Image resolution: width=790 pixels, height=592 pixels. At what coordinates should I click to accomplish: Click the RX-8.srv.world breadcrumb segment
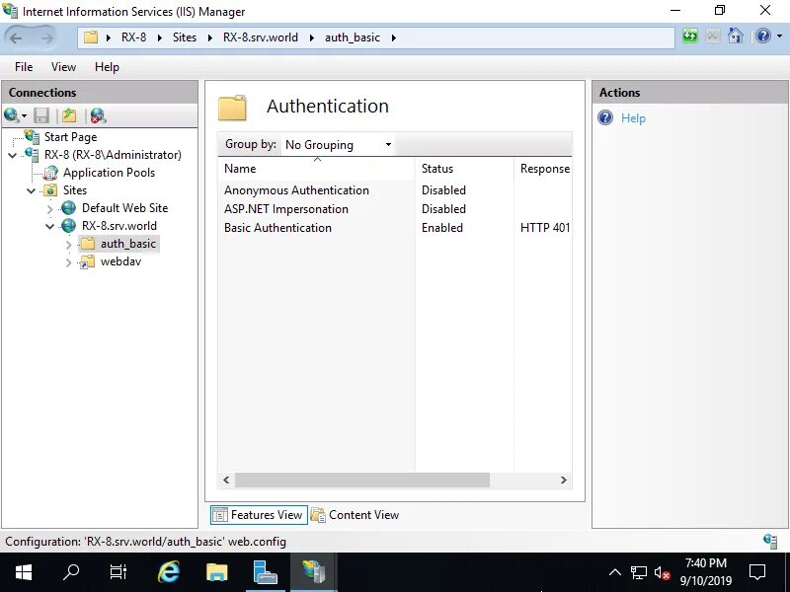[x=261, y=37]
